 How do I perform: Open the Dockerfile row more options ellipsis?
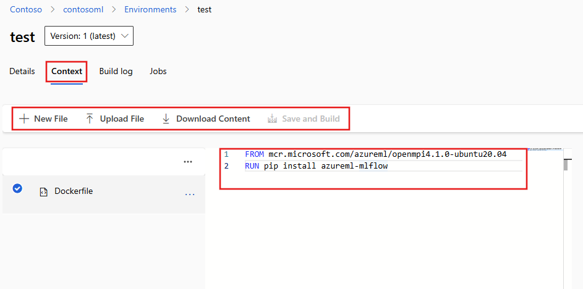pyautogui.click(x=190, y=195)
